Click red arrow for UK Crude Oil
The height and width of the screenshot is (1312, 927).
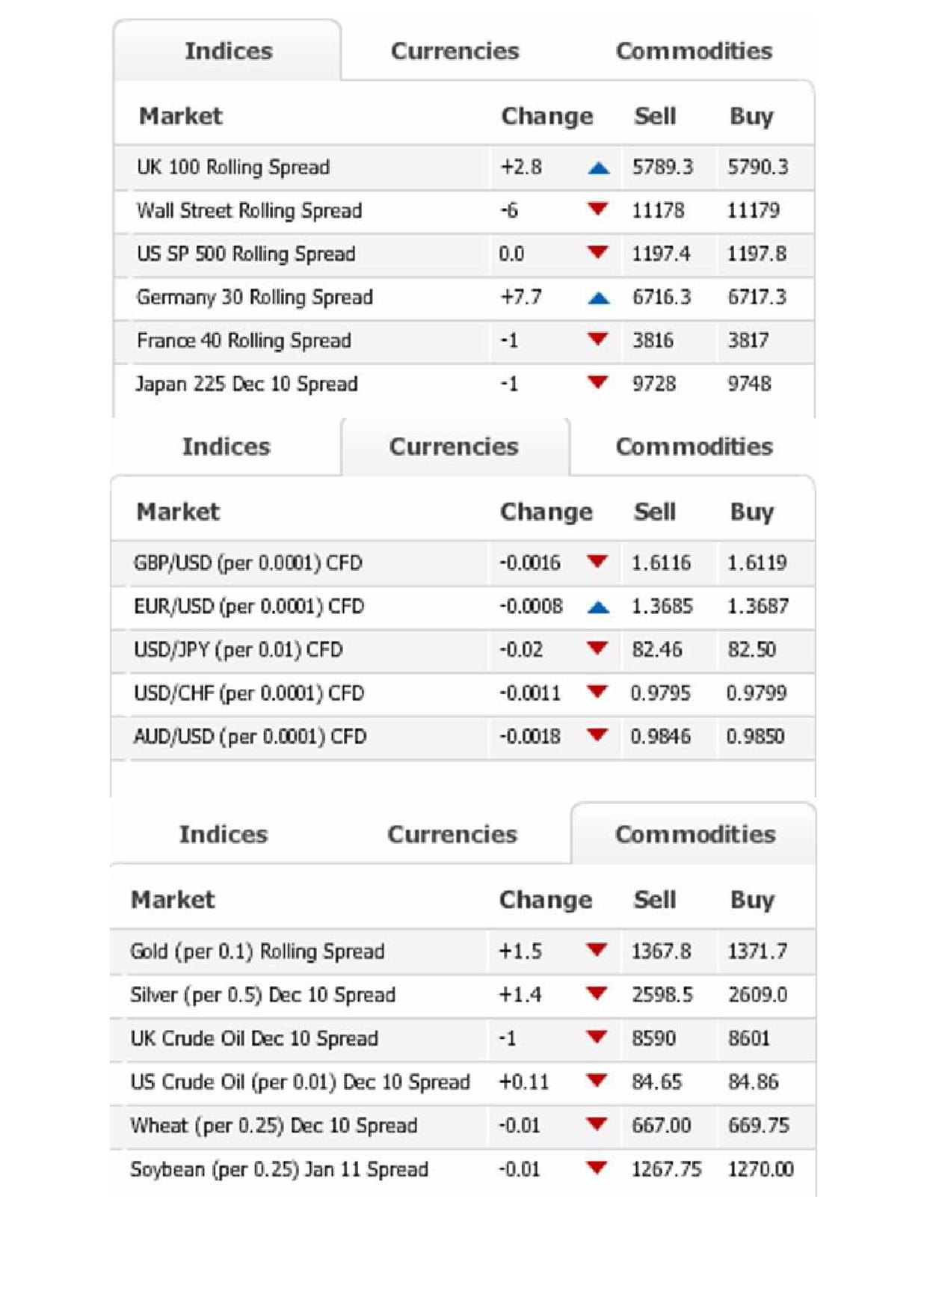(x=597, y=1037)
